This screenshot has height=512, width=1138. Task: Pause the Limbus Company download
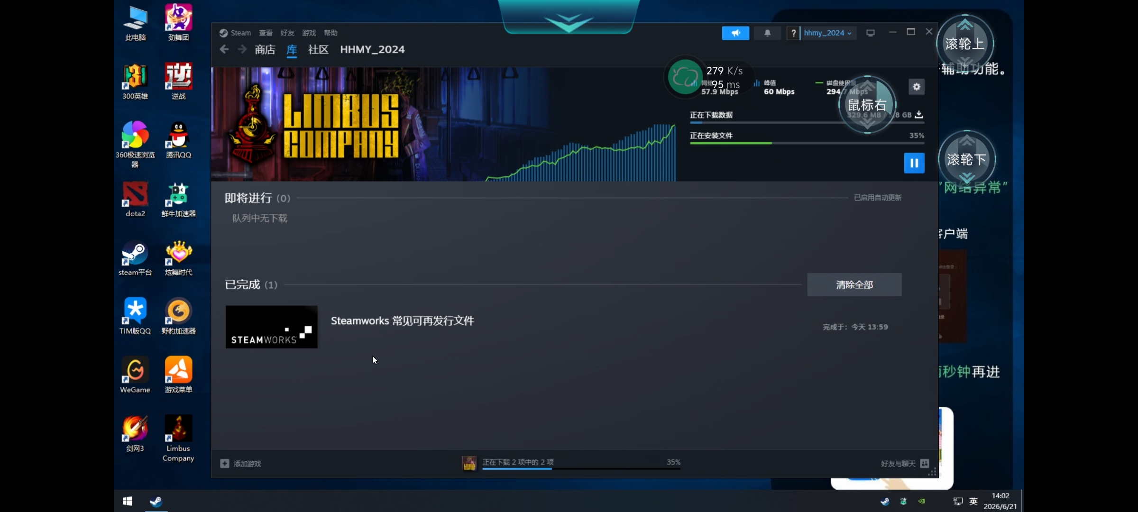point(914,163)
